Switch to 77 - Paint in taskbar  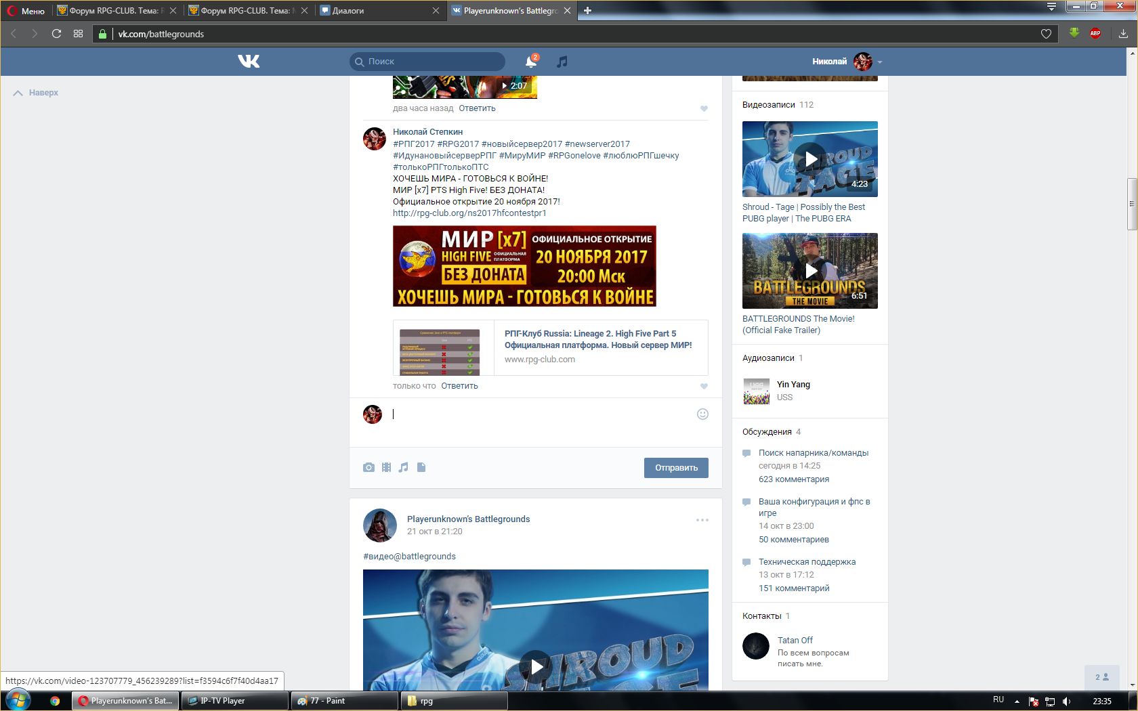[344, 701]
